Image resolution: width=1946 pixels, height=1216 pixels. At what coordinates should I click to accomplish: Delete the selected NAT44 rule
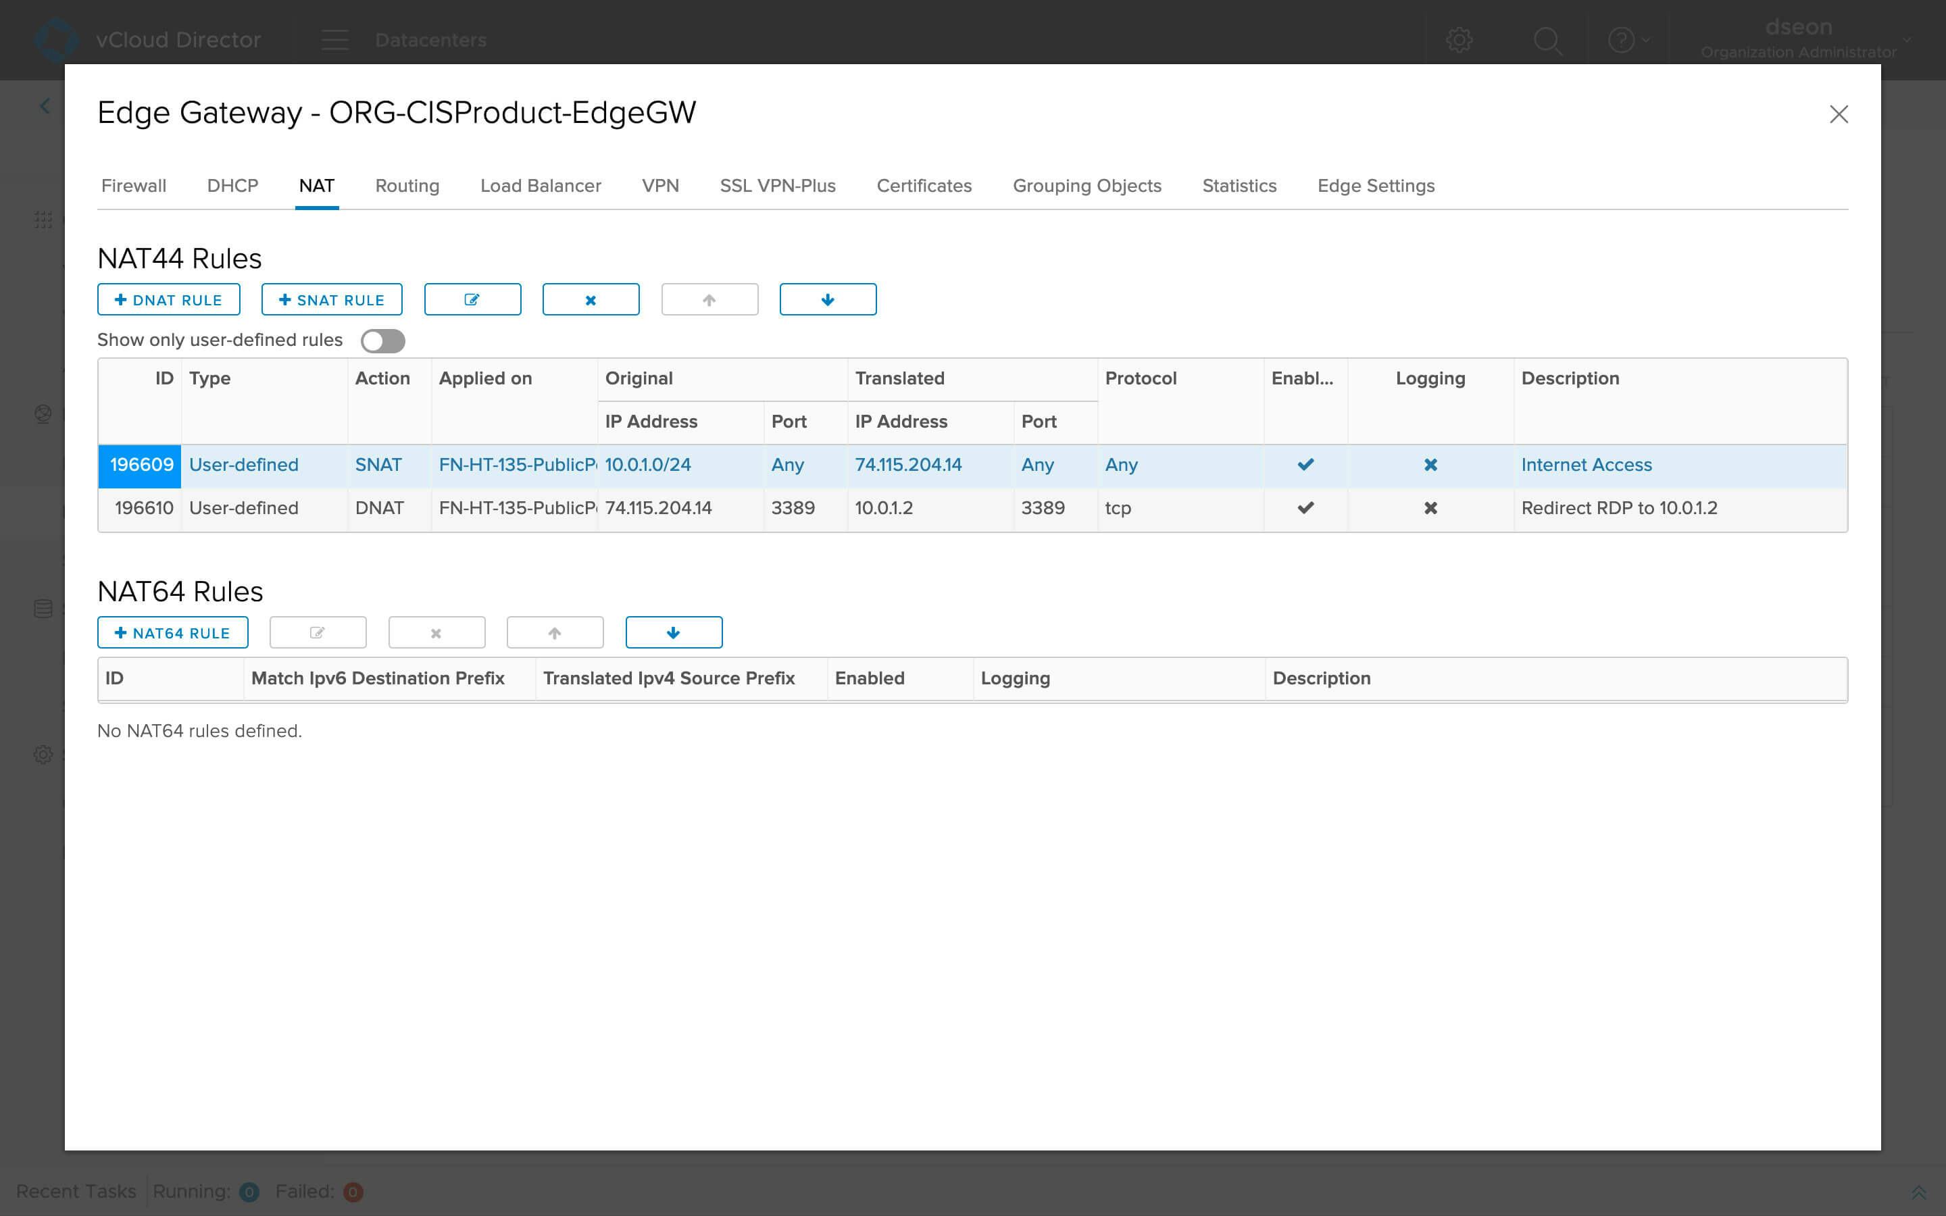click(x=591, y=299)
